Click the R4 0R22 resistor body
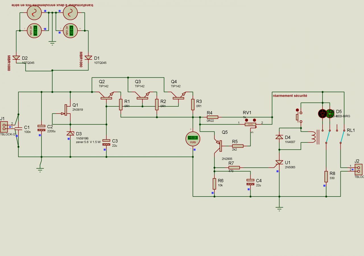364x256 pixels. [212, 117]
